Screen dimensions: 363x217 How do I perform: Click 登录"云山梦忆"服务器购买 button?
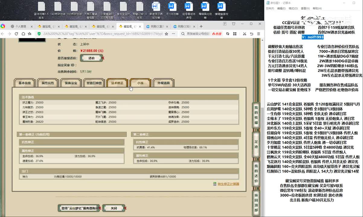(x=79, y=208)
